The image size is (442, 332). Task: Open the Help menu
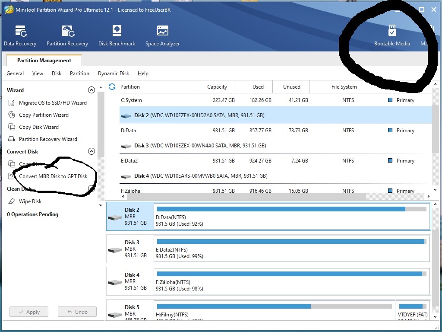pyautogui.click(x=143, y=73)
